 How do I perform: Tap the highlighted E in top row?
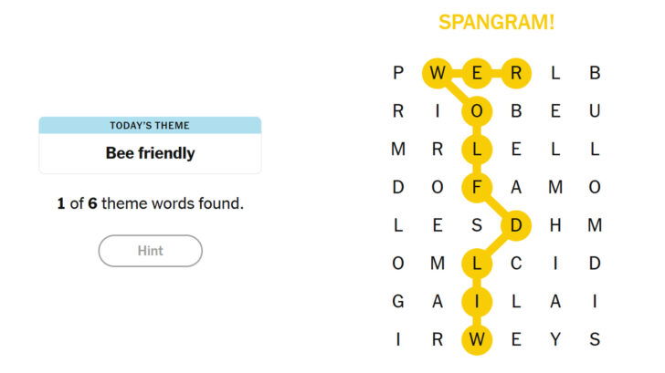click(477, 73)
